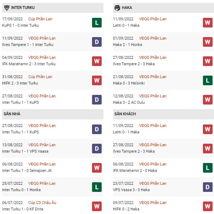
Task: Click the L badge for Haka 0-3 Helsinki
Action: pos(208,80)
